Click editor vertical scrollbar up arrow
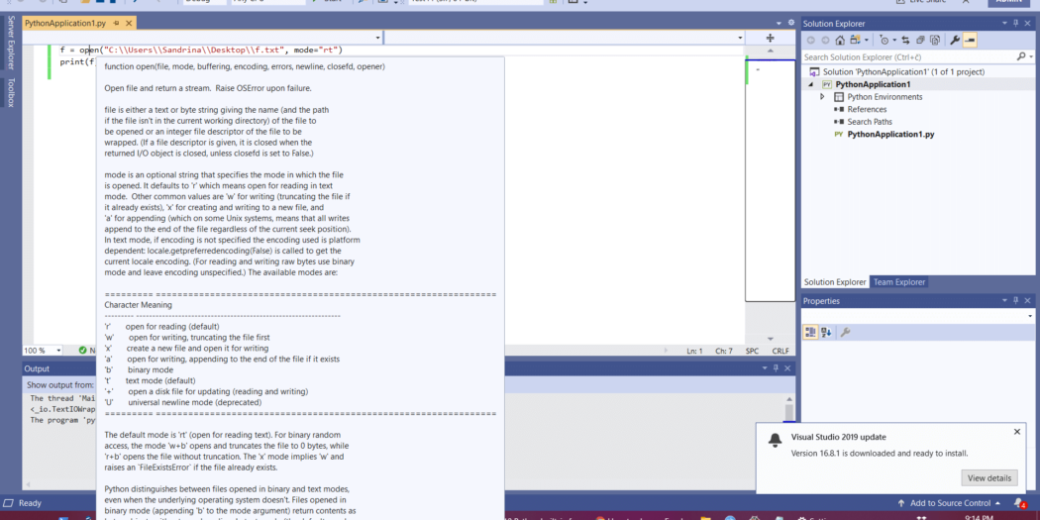Image resolution: width=1040 pixels, height=520 pixels. coord(770,51)
